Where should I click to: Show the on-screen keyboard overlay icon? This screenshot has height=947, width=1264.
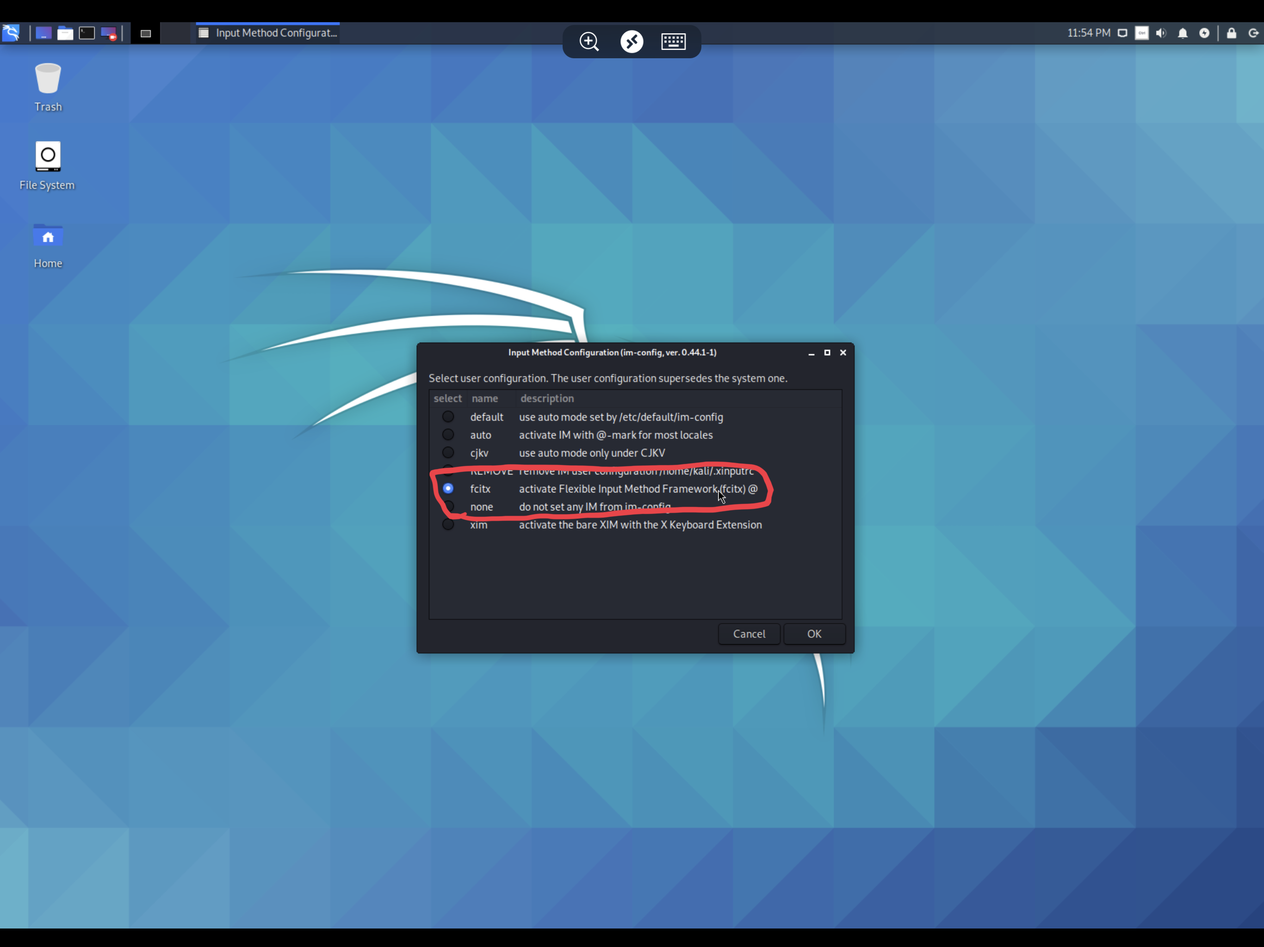pyautogui.click(x=673, y=42)
